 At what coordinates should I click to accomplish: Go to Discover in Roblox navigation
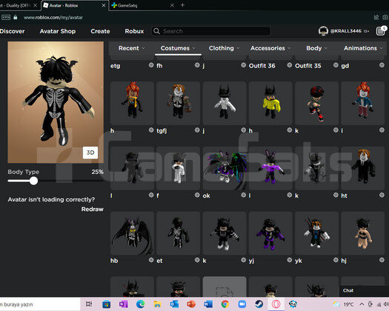coord(12,31)
